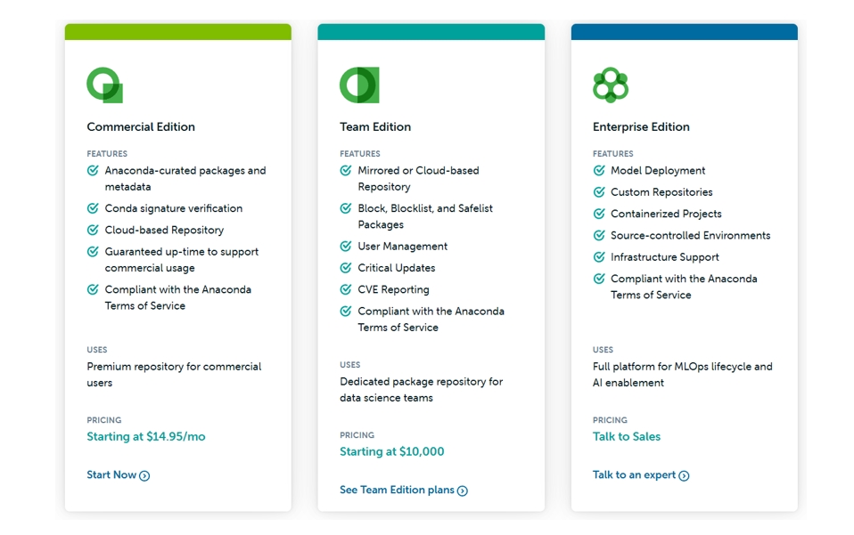Click the Talk to Sales pricing text

[627, 436]
